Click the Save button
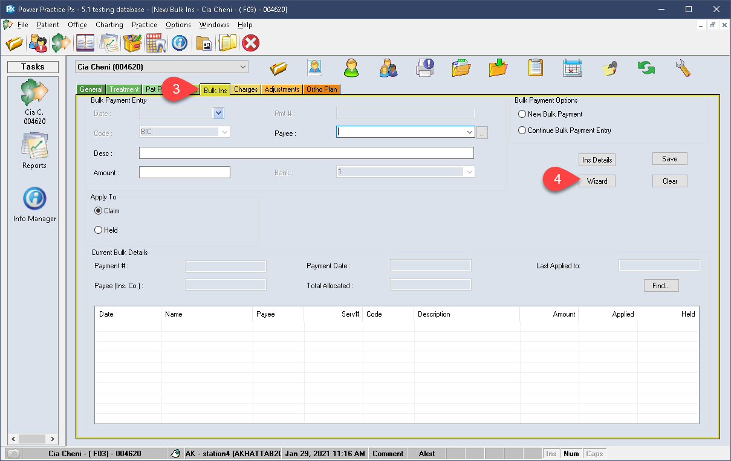The image size is (731, 461). click(x=670, y=159)
